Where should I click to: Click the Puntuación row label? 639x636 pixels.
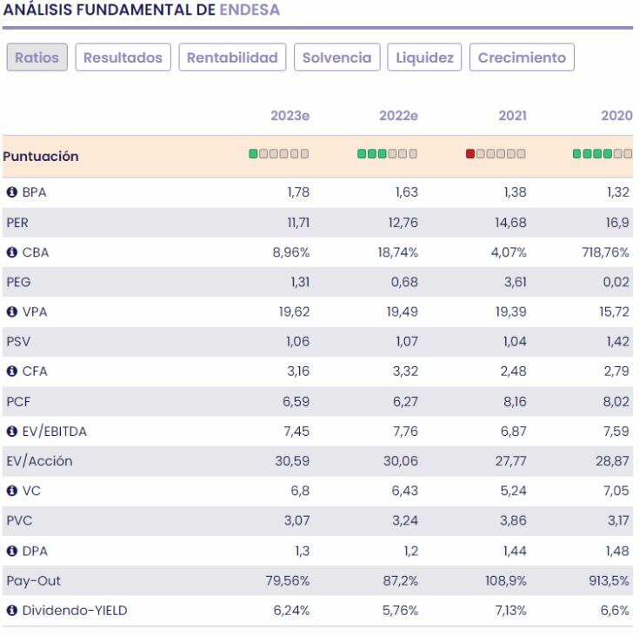[41, 157]
